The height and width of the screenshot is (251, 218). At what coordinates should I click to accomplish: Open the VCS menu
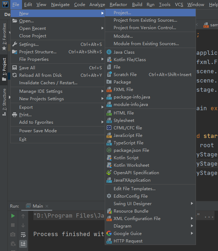tap(179, 5)
